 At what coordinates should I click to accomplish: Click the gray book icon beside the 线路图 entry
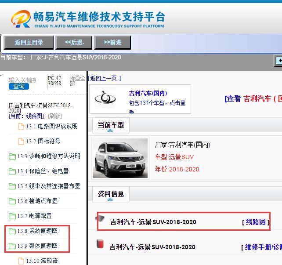pos(100,218)
